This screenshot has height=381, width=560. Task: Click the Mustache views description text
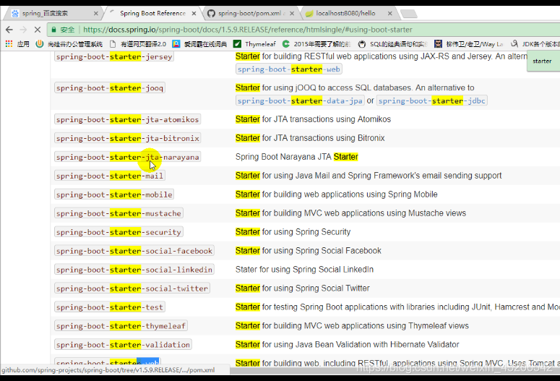[350, 213]
